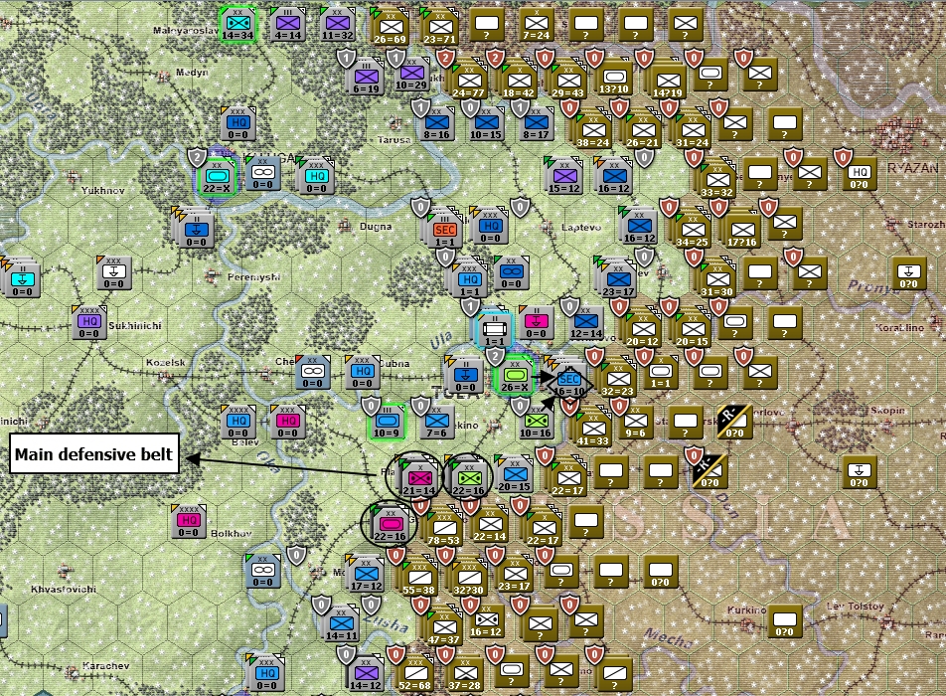This screenshot has height=696, width=946.
Task: Click the Soviet 17?16 counter
Action: tap(741, 230)
